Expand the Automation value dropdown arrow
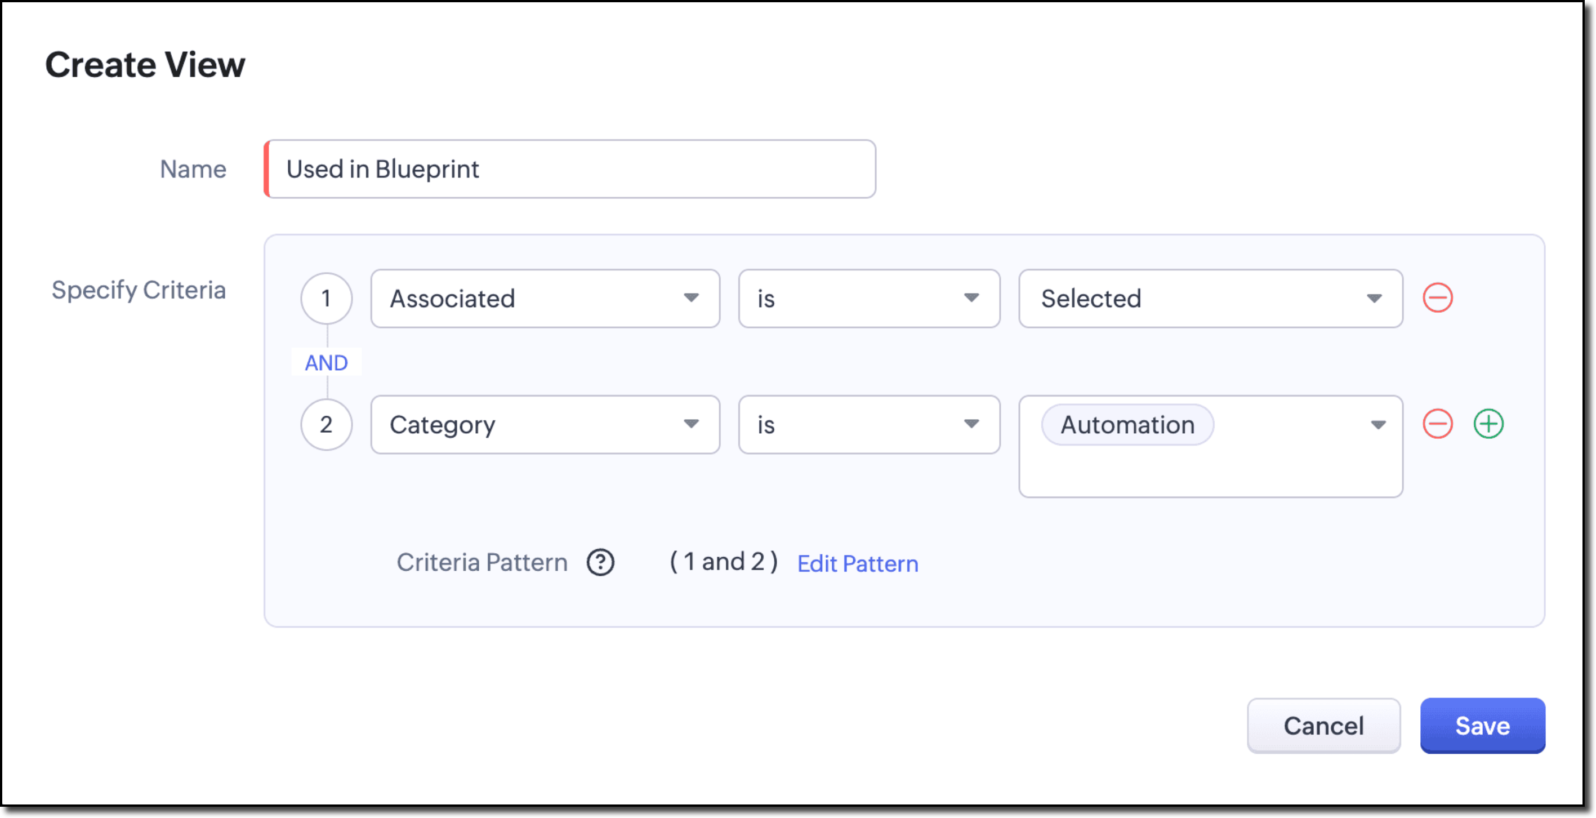 coord(1378,425)
